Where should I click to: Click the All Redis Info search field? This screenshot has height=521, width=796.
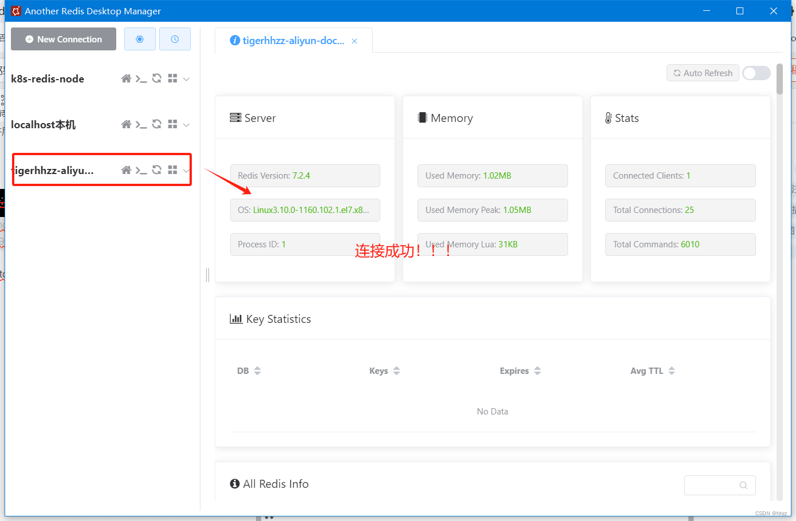720,485
